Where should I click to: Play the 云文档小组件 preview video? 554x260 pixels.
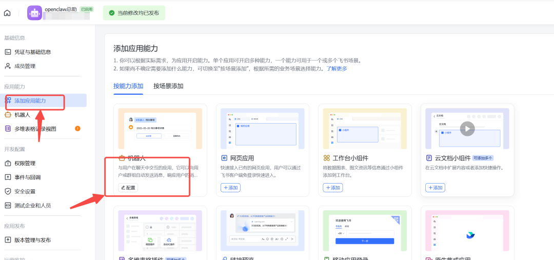467,129
